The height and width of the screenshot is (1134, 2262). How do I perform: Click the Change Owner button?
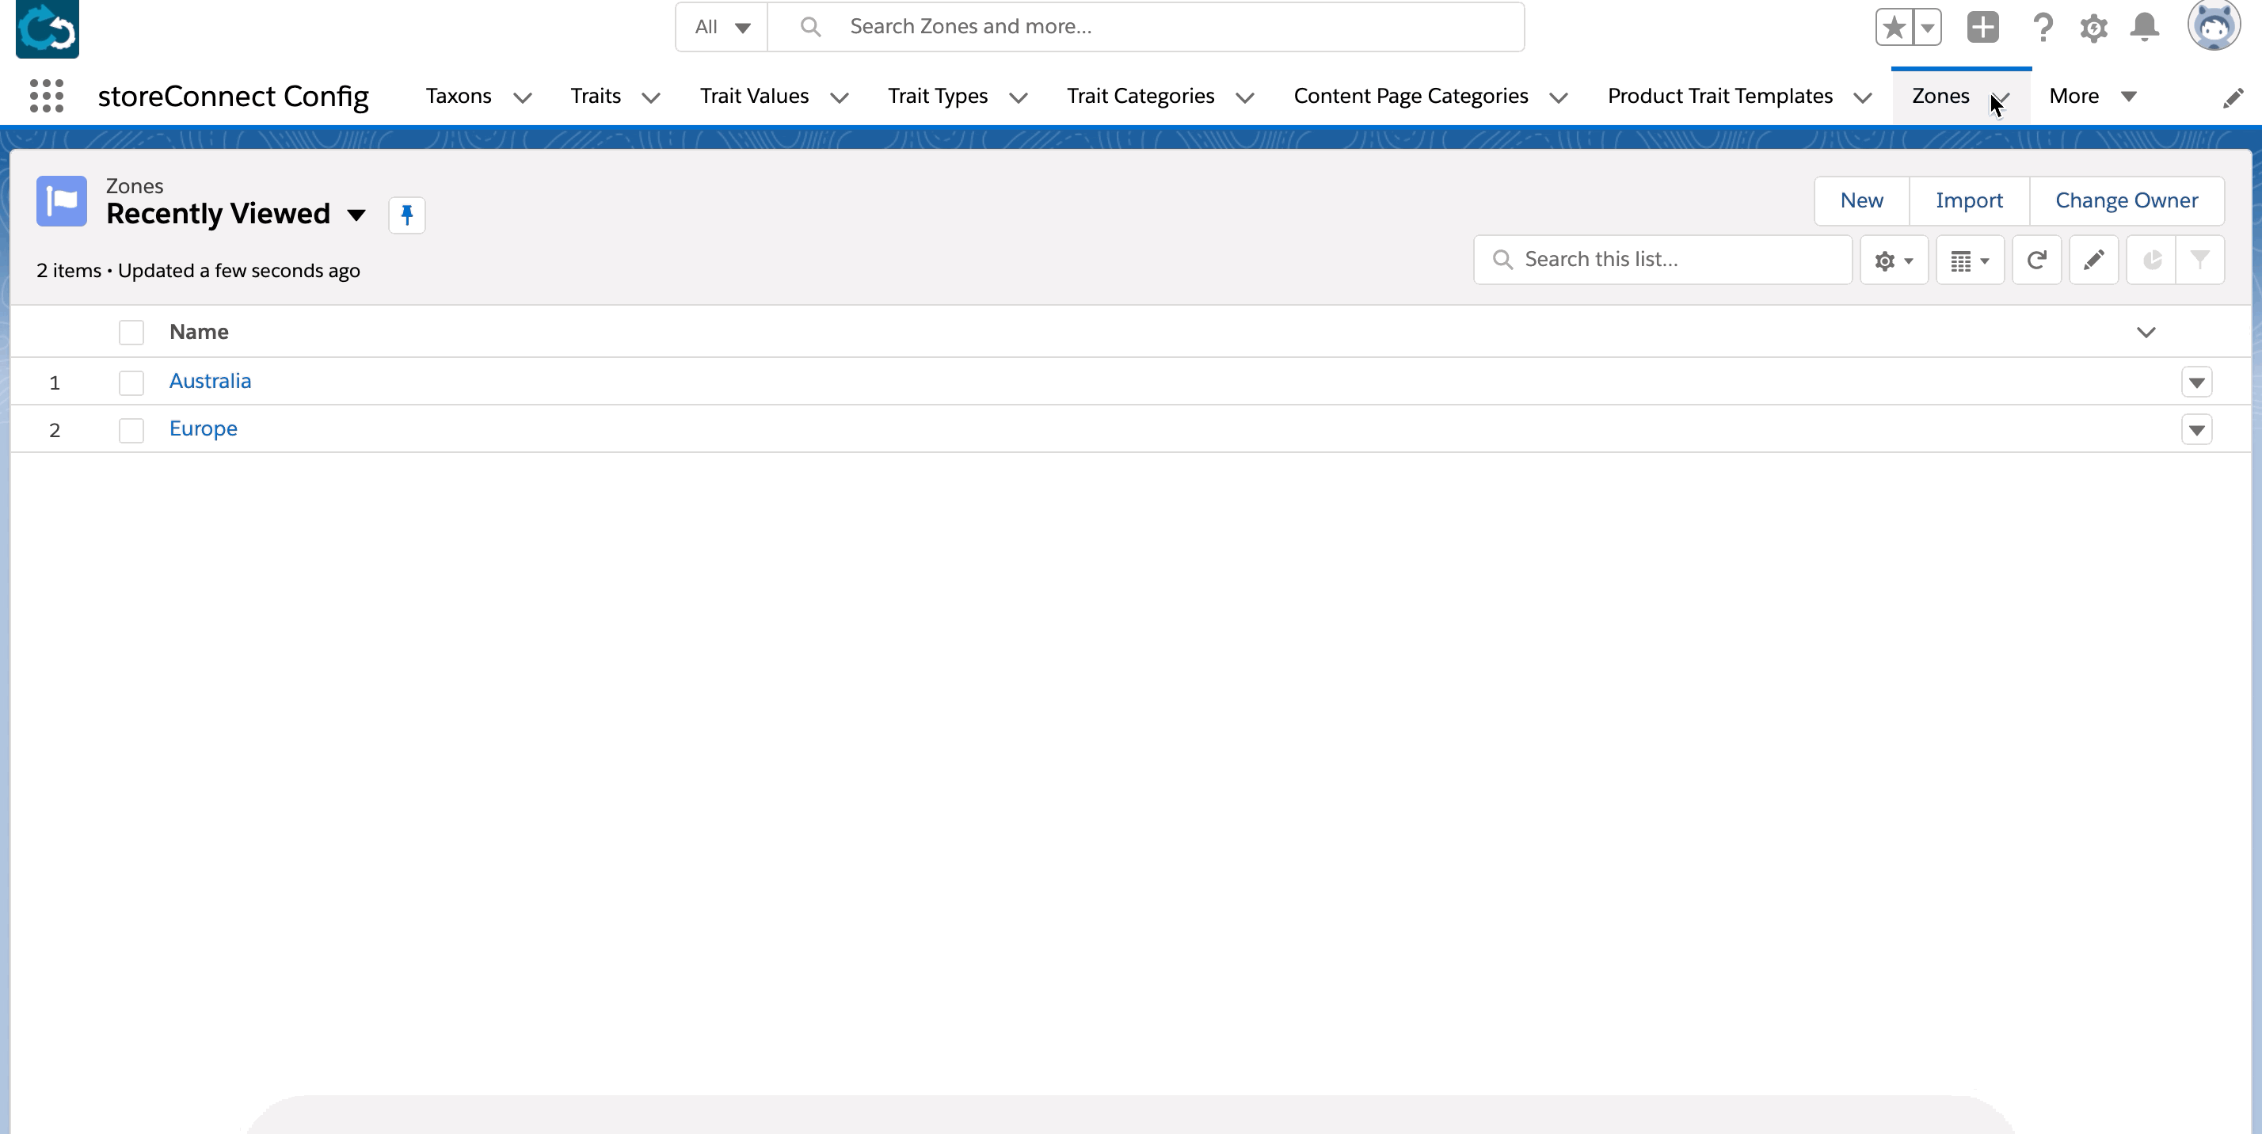2126,201
